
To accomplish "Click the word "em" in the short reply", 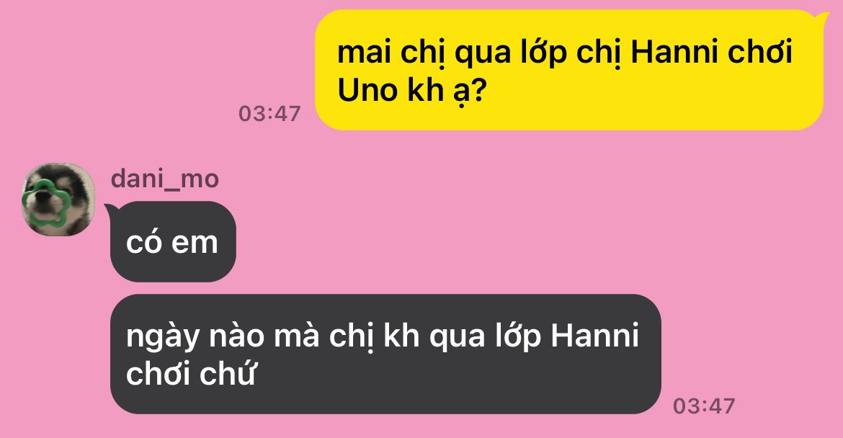I will [194, 243].
